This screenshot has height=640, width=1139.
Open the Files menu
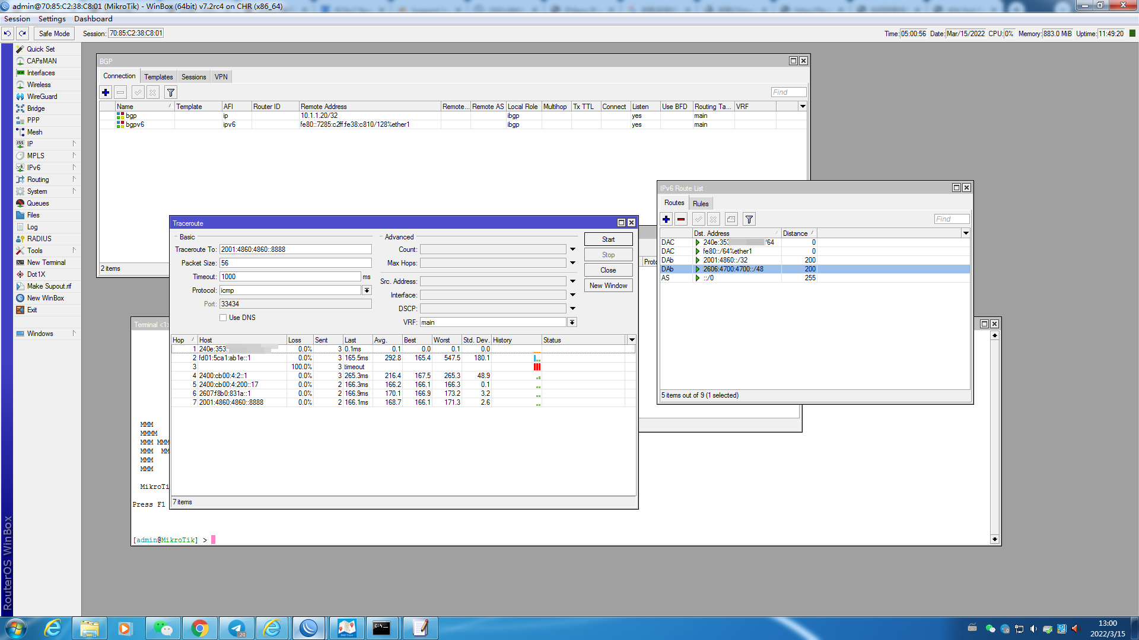33,215
